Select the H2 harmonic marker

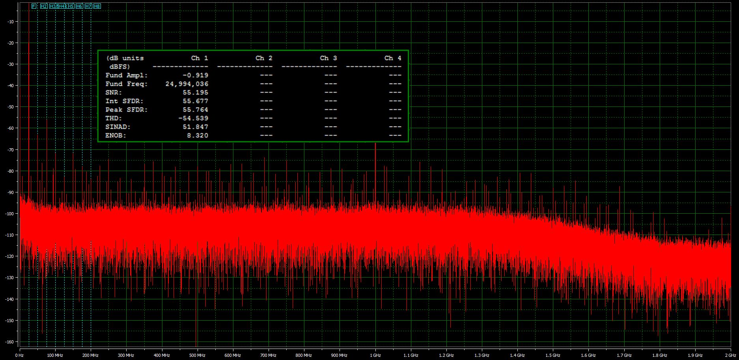point(44,6)
